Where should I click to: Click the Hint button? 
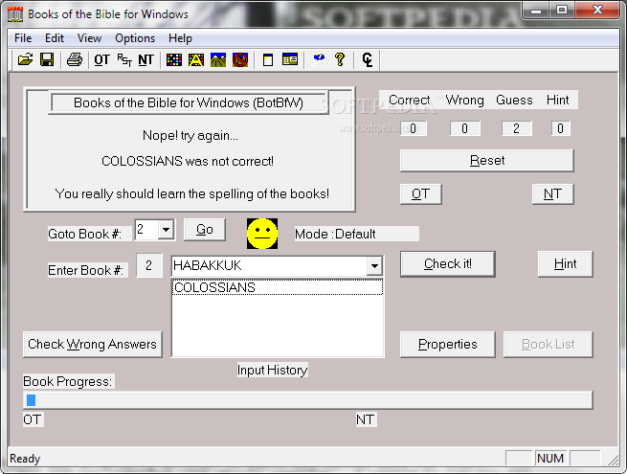tap(566, 264)
